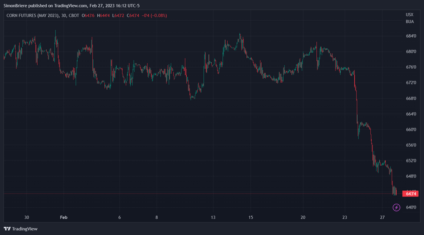Viewport: 424px width, 235px height.
Task: Click the TradingView logo in bottom-left corner
Action: (x=20, y=229)
